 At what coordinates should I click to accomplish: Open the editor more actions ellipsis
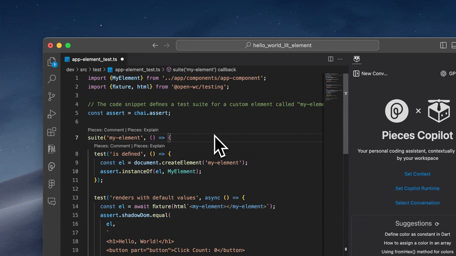340,59
